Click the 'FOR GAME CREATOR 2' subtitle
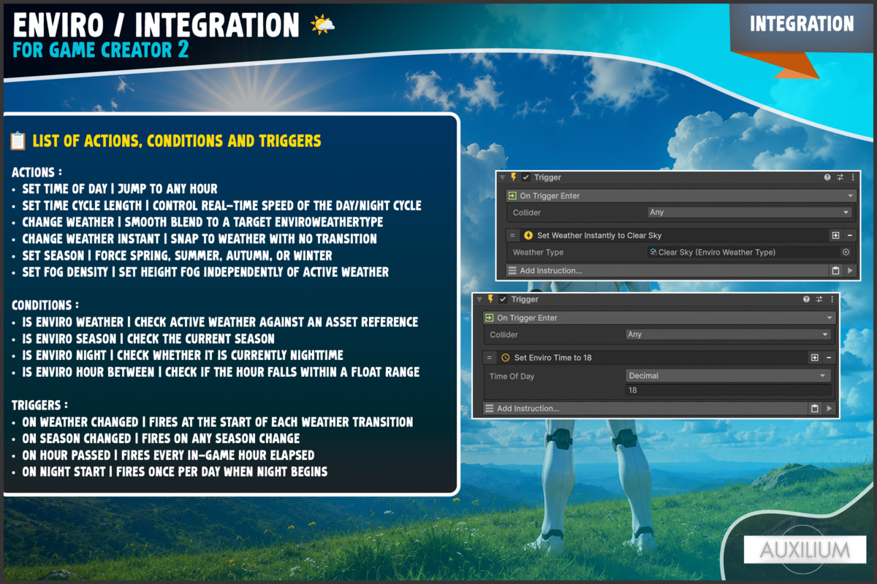 [101, 50]
